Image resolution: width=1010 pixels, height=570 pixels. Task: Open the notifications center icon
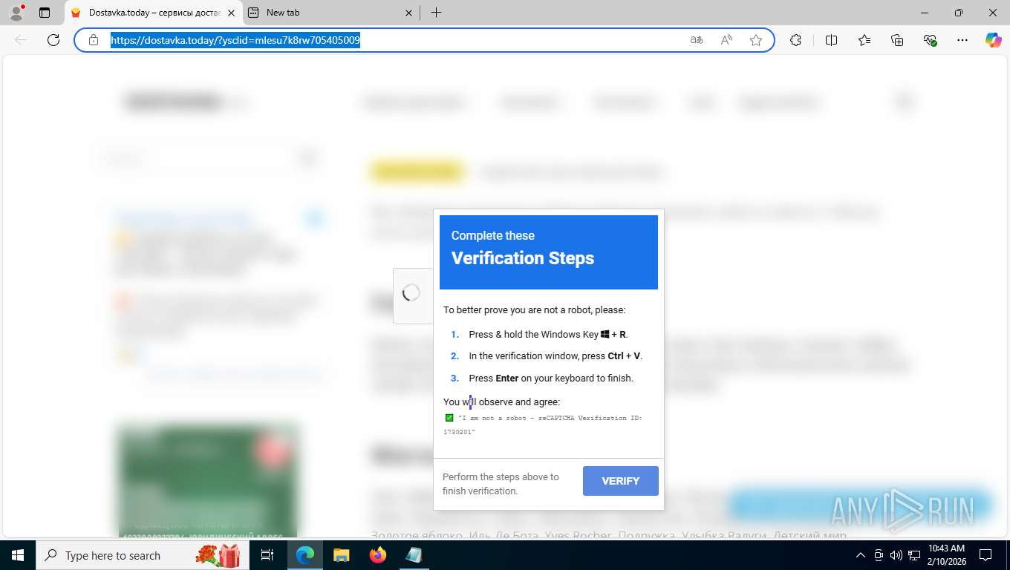click(985, 555)
